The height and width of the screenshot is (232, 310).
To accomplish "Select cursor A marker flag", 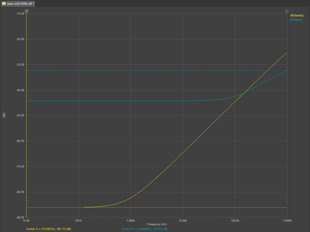I will coord(26,11).
